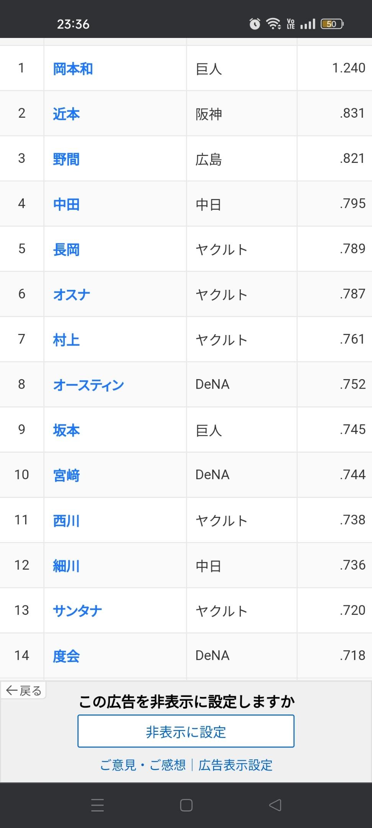Open player オスナ link

coord(72,294)
